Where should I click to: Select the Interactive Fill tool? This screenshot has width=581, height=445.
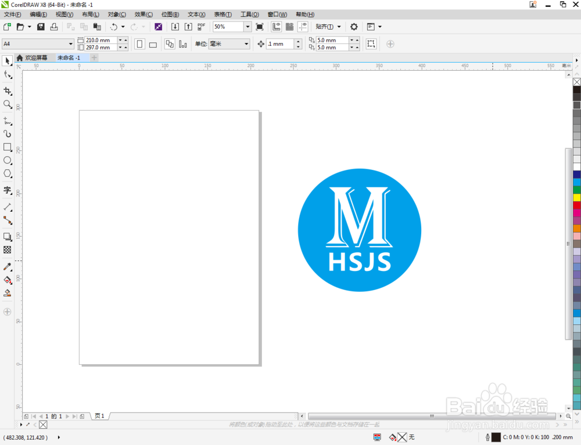click(8, 280)
